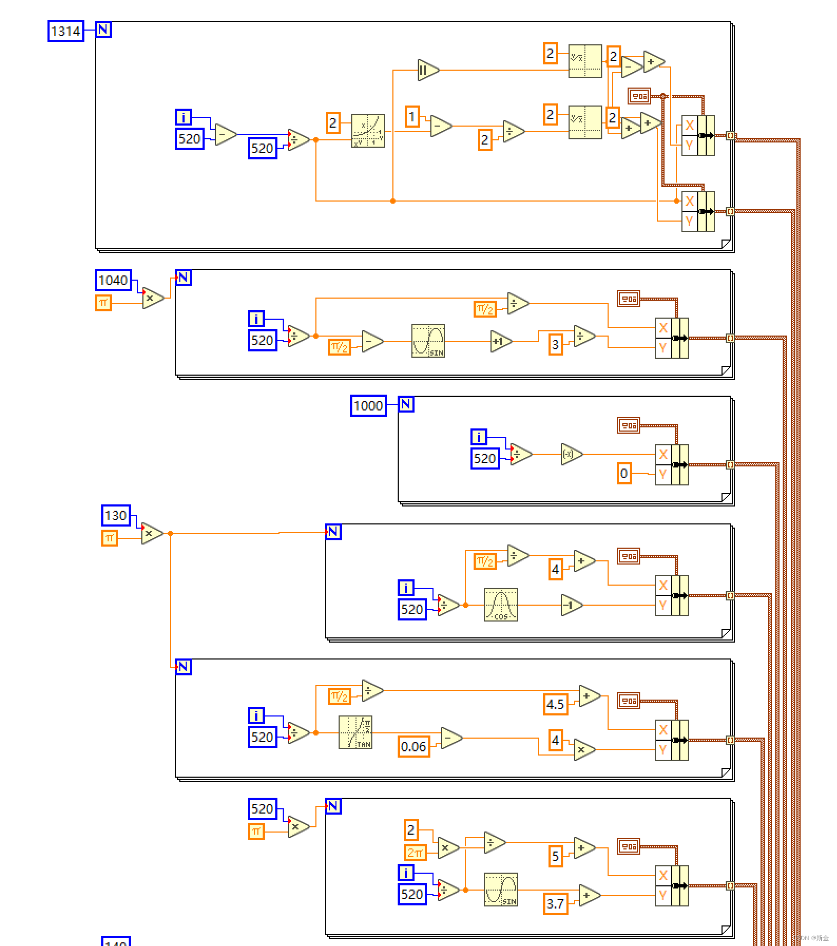
Task: Select the upper root function in the 1314 loop
Action: click(x=585, y=61)
